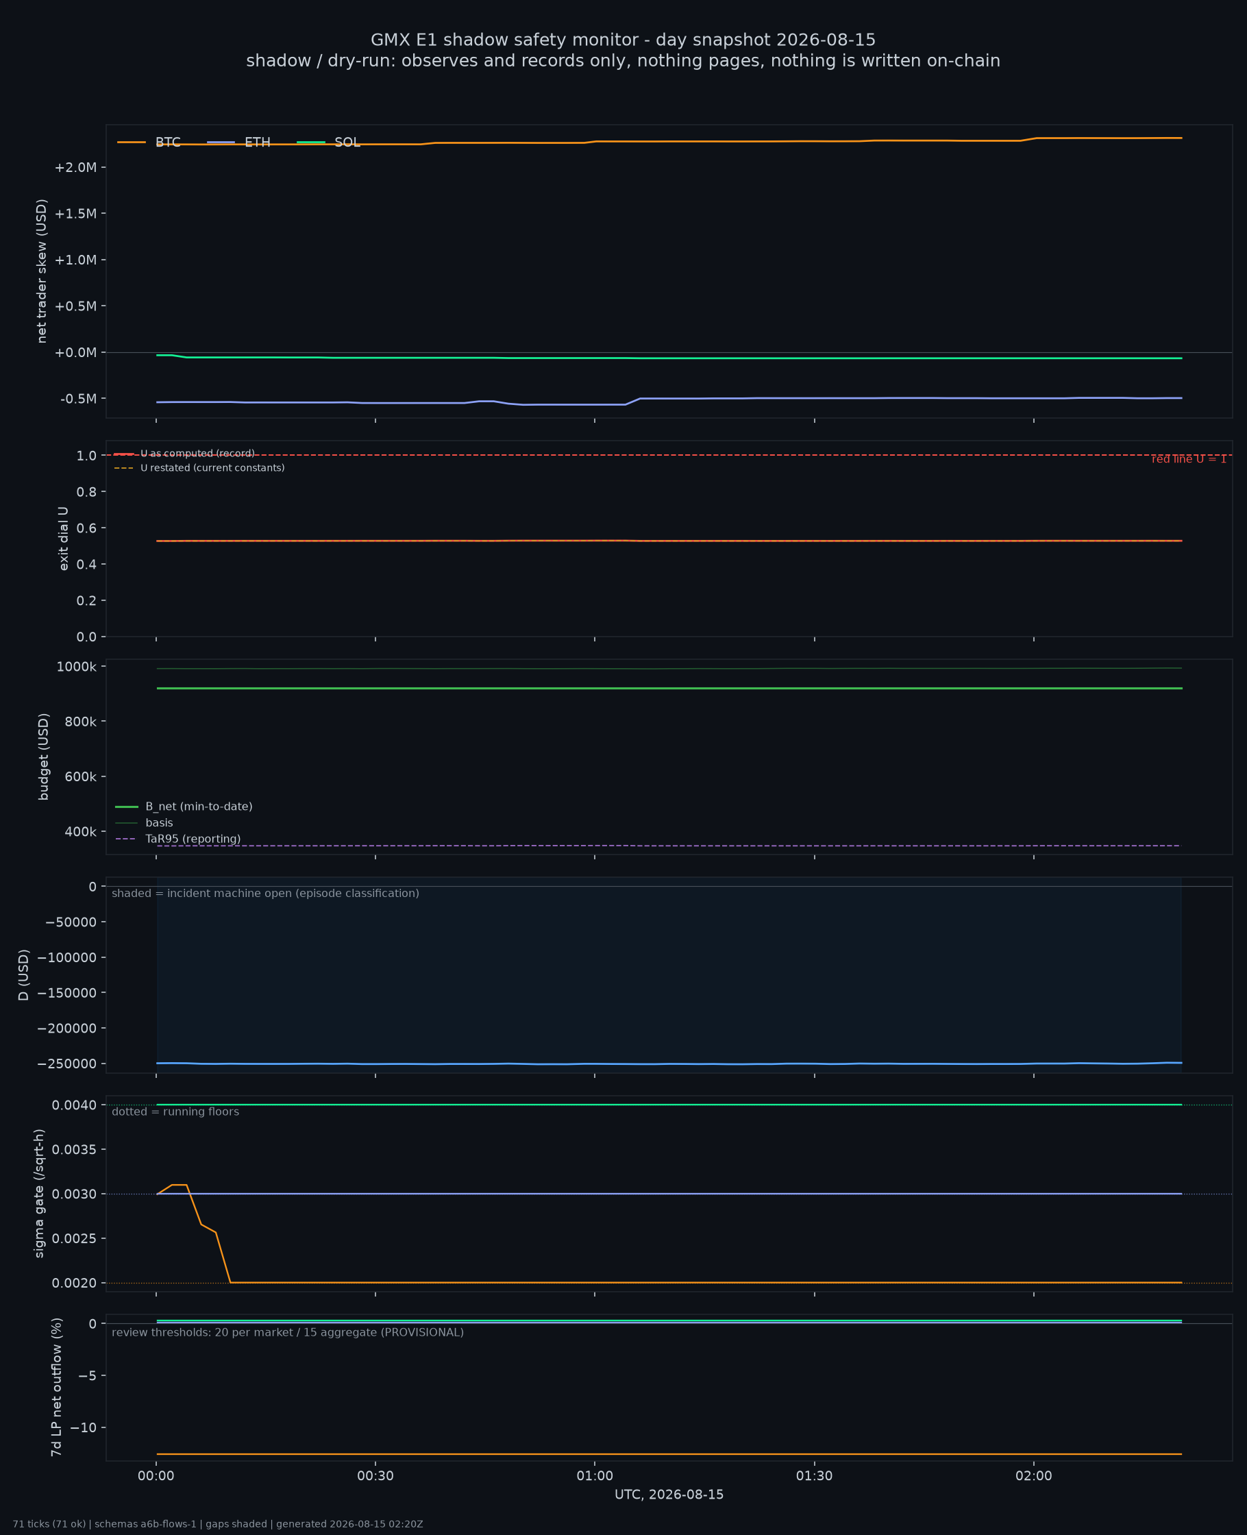This screenshot has width=1247, height=1535.
Task: Click the '+2.0M' tick label
Action: click(x=75, y=167)
